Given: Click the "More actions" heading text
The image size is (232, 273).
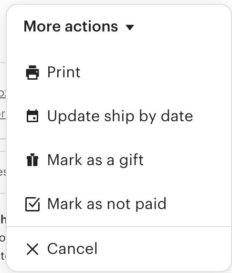Looking at the screenshot, I should click(71, 26).
